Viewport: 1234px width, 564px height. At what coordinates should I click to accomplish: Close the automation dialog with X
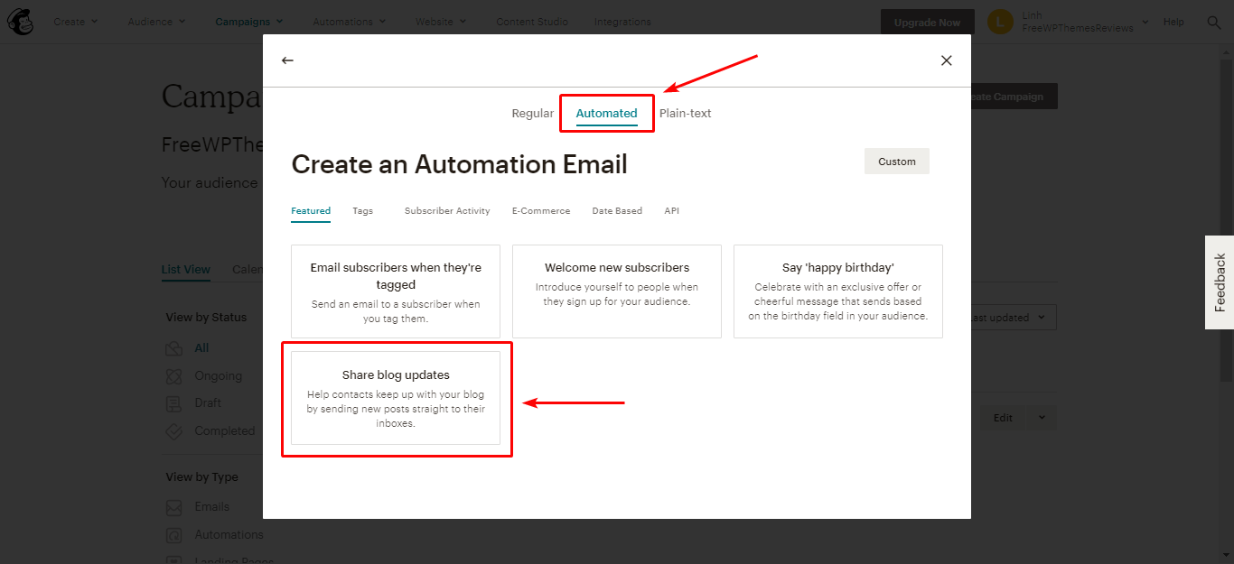[947, 60]
